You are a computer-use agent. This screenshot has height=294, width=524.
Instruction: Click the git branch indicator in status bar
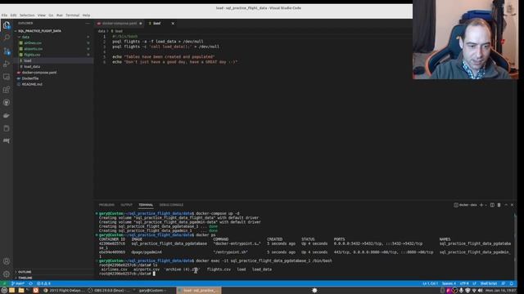[x=18, y=283]
